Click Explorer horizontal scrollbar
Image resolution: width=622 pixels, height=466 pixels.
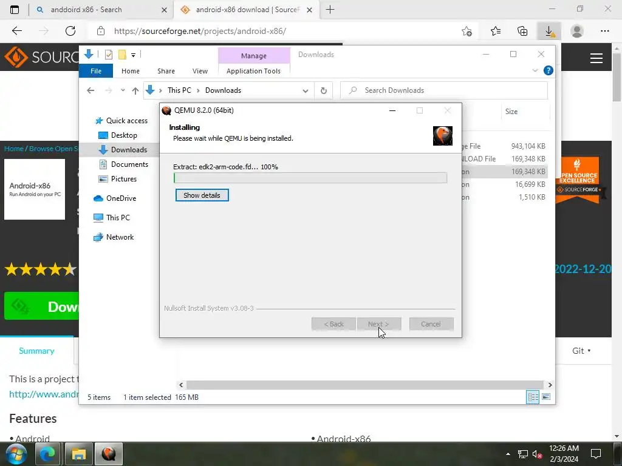click(x=365, y=385)
